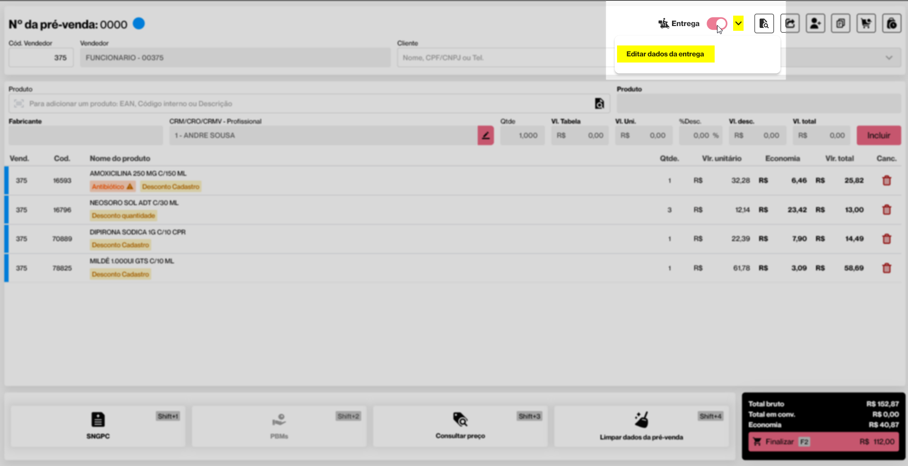Expand the dropdown right of the Cliente field

click(x=889, y=58)
